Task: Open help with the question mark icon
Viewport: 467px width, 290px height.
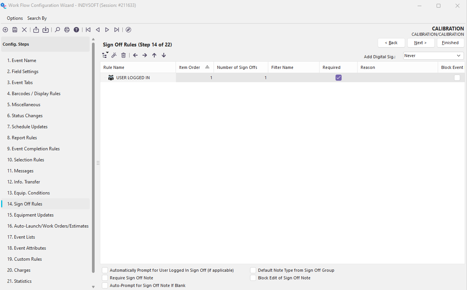Action: 76,30
